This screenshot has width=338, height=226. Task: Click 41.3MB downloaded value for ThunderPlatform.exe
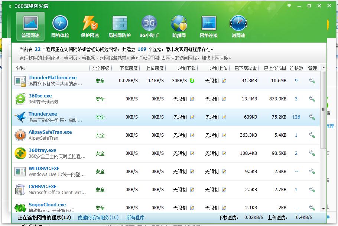tap(249, 81)
